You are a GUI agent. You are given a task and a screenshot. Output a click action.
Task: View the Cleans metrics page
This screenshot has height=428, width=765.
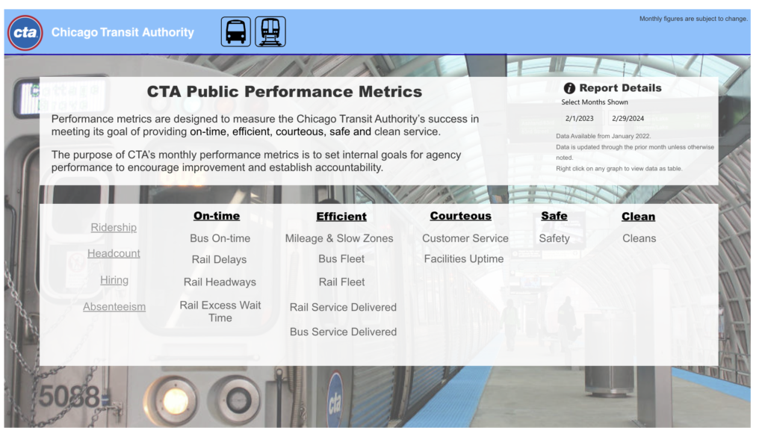(639, 238)
